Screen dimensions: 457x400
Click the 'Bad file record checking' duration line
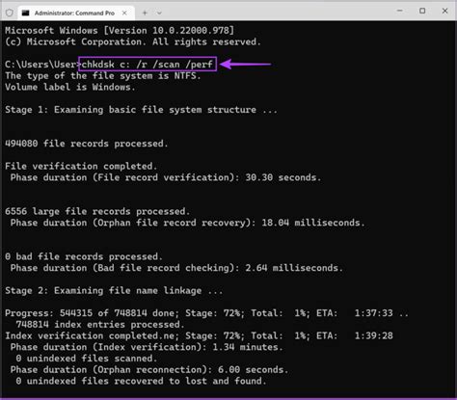(176, 268)
